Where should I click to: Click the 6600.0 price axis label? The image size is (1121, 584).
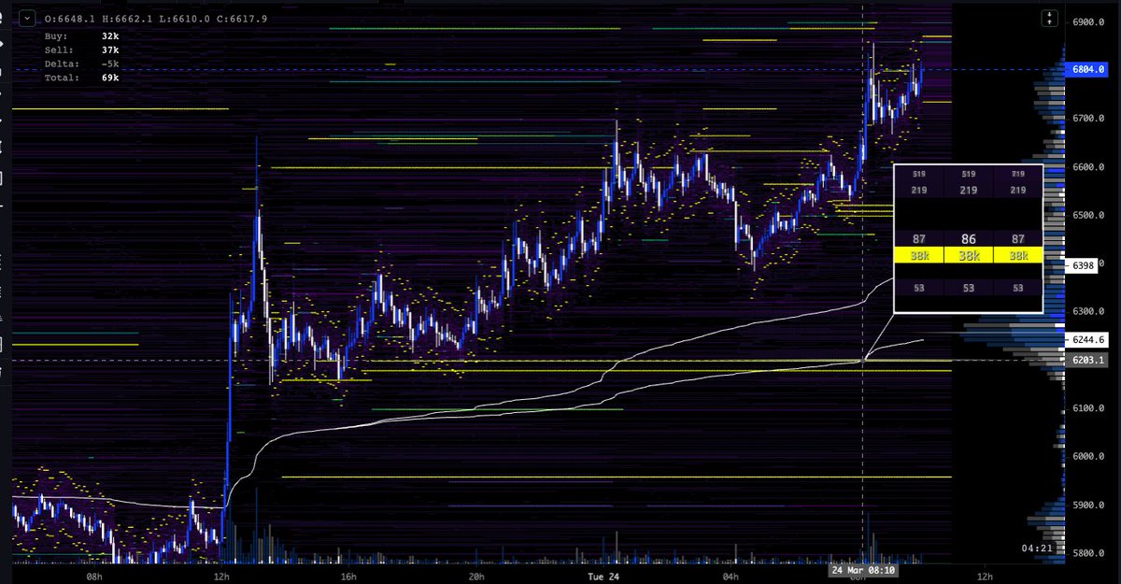tap(1090, 167)
